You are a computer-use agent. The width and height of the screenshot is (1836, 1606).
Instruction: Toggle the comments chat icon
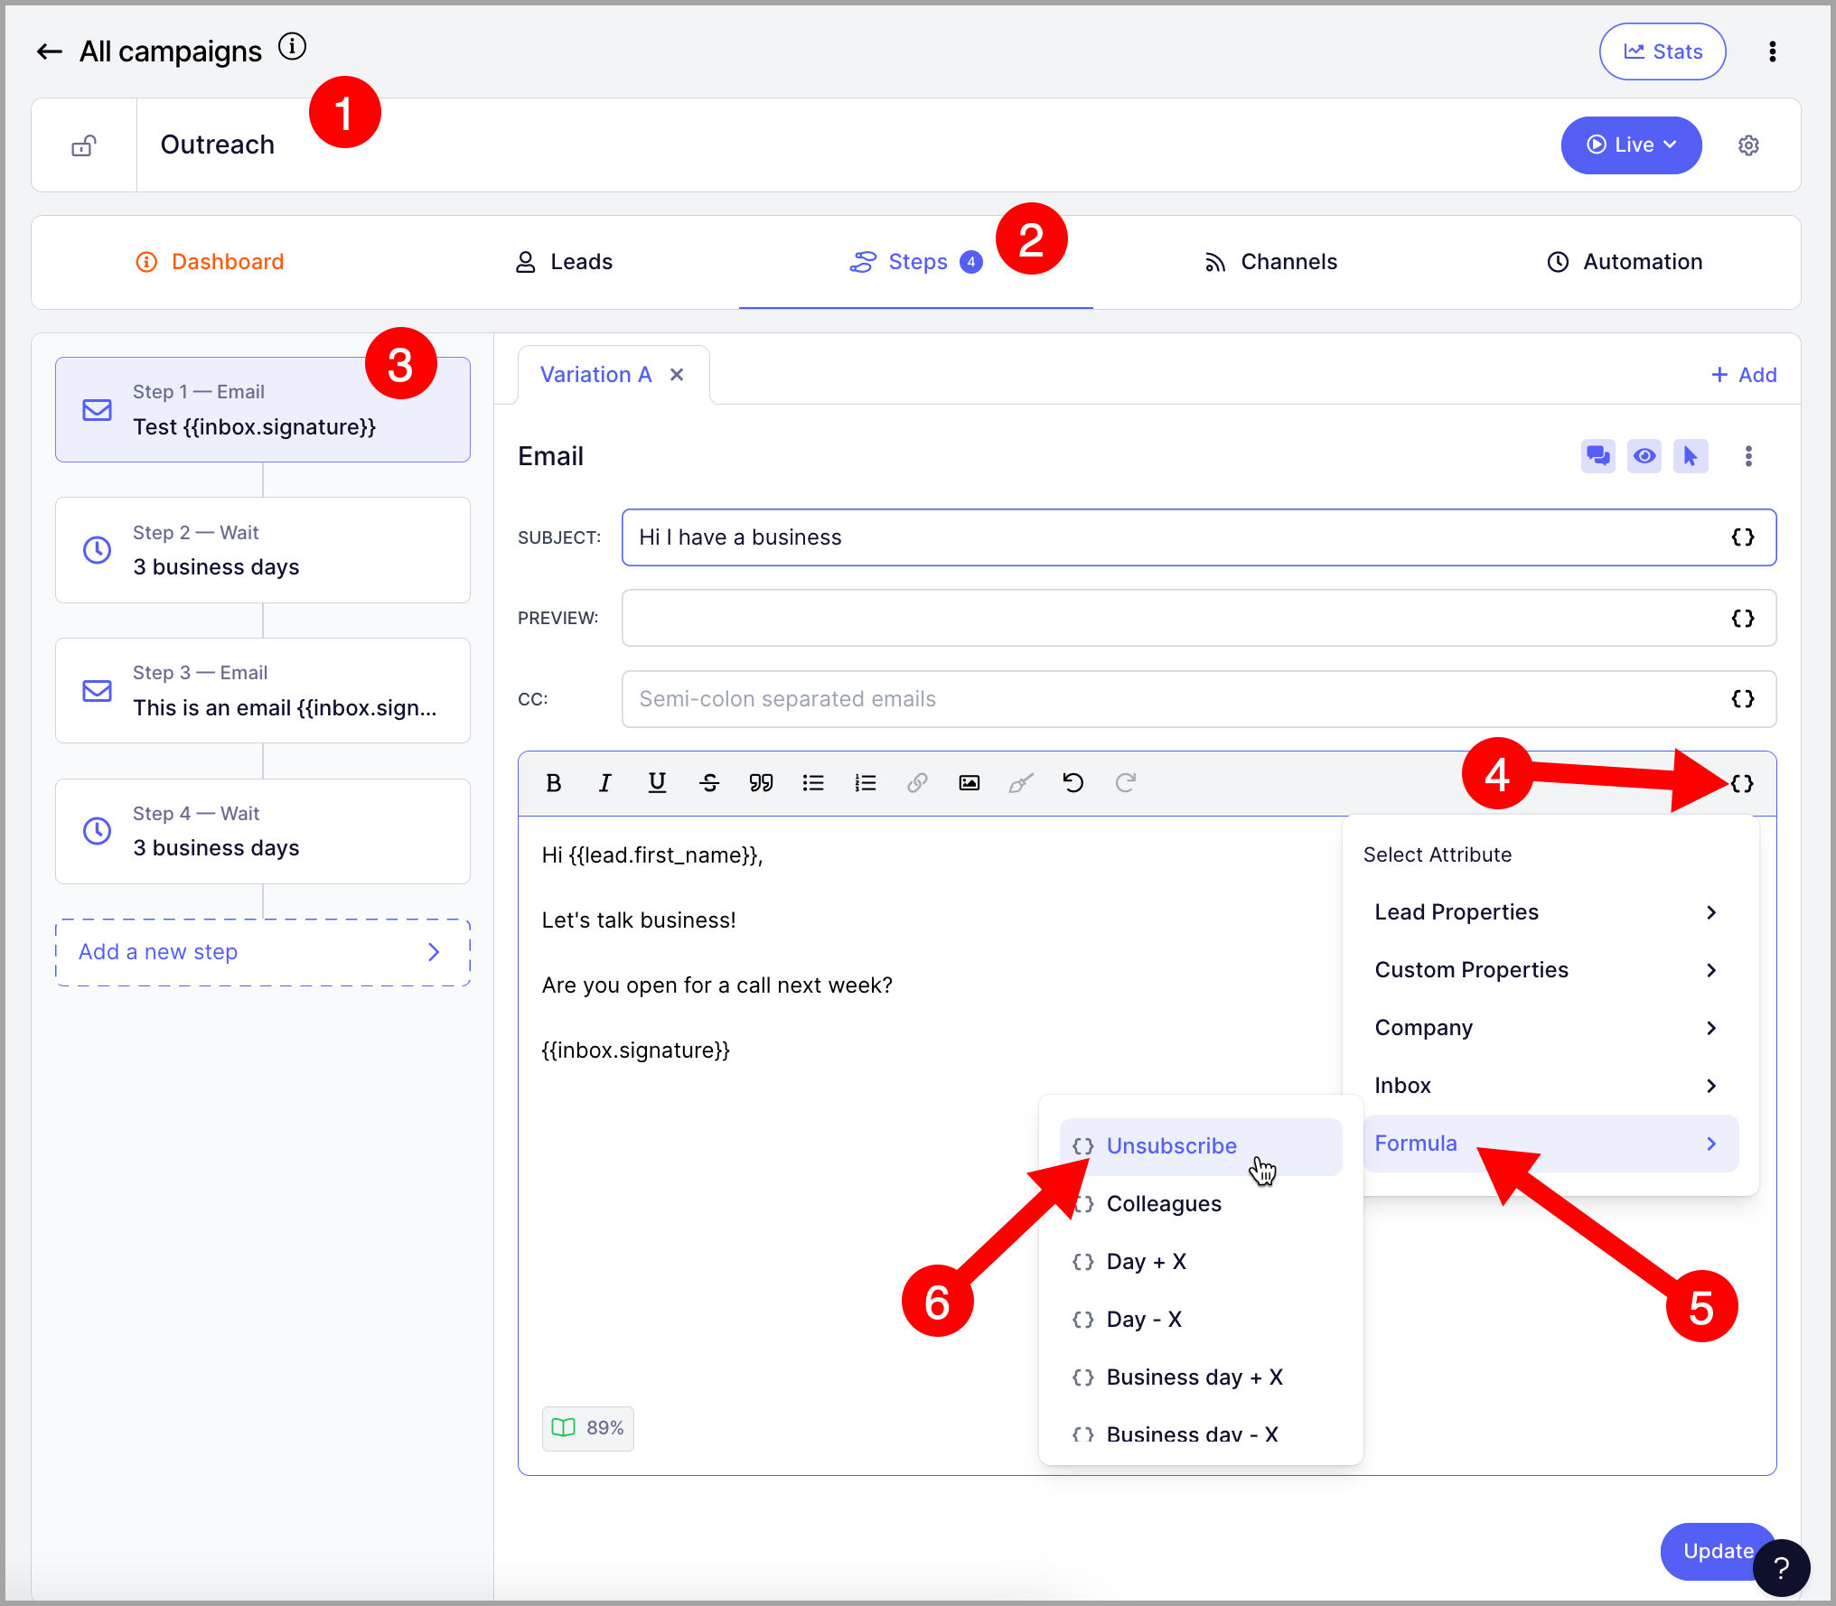(x=1598, y=456)
